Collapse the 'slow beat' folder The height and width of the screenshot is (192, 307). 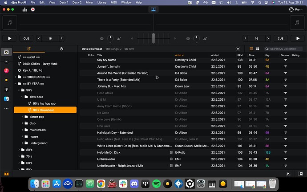click(x=22, y=97)
